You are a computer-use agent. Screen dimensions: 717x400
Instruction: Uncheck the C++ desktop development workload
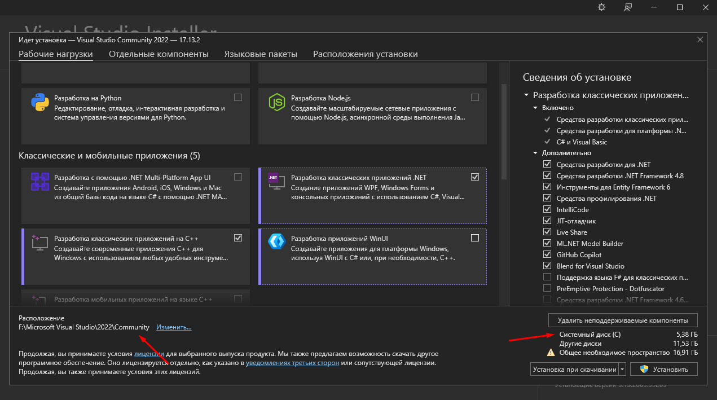click(238, 238)
